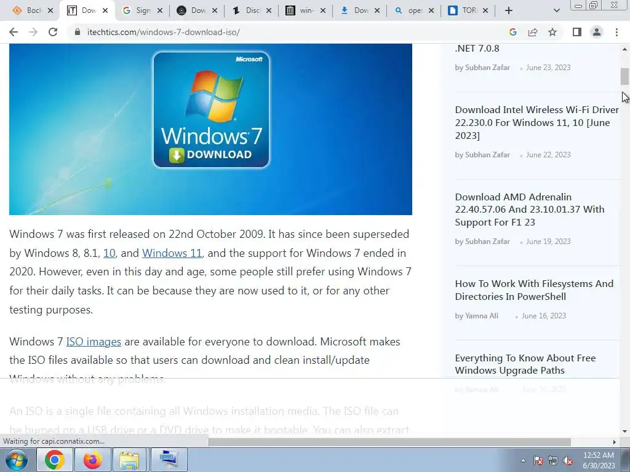Click the Google icon in the address bar
The height and width of the screenshot is (472, 630).
512,32
